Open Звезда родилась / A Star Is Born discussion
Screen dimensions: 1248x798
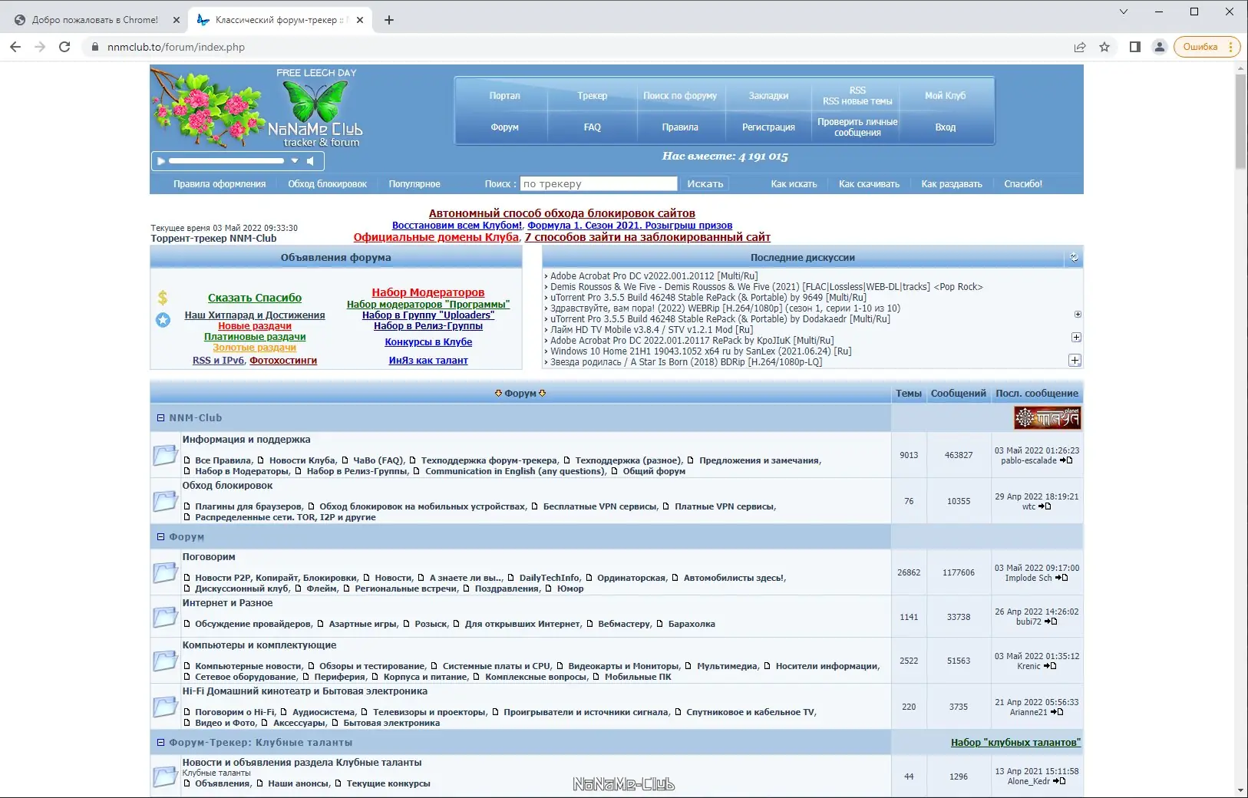coord(686,362)
